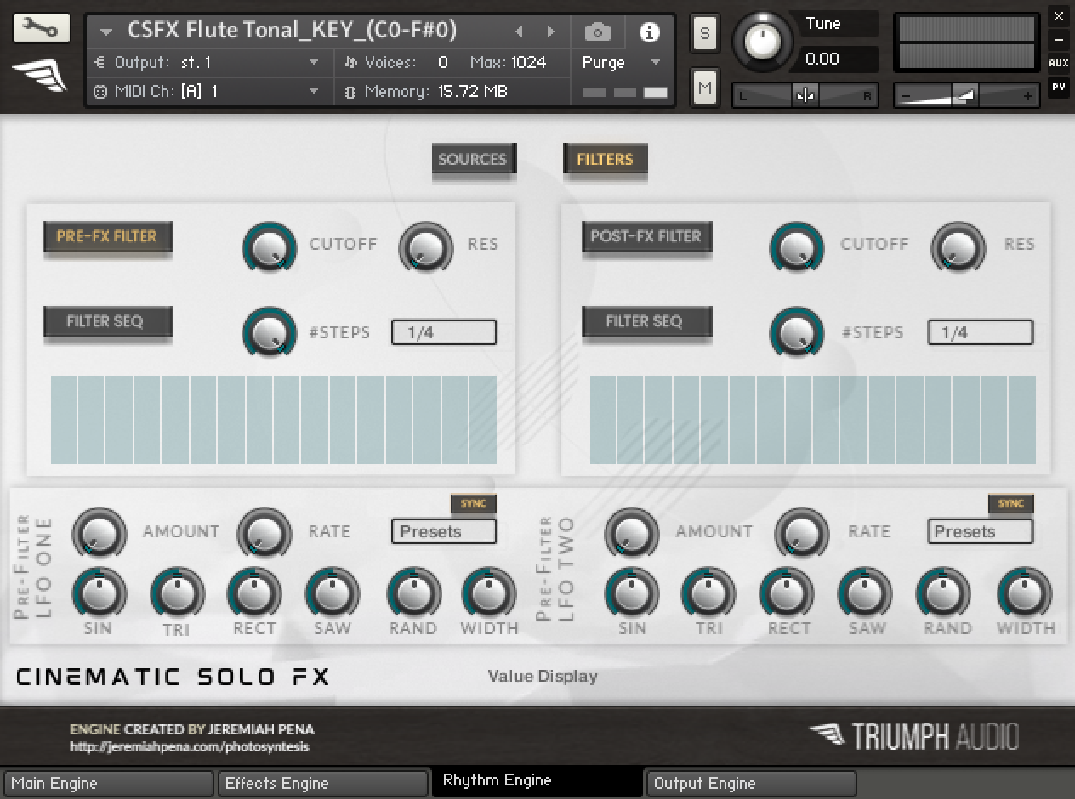Viewport: 1075px width, 799px height.
Task: Click the pre-FX CUTOFF knob
Action: click(270, 246)
